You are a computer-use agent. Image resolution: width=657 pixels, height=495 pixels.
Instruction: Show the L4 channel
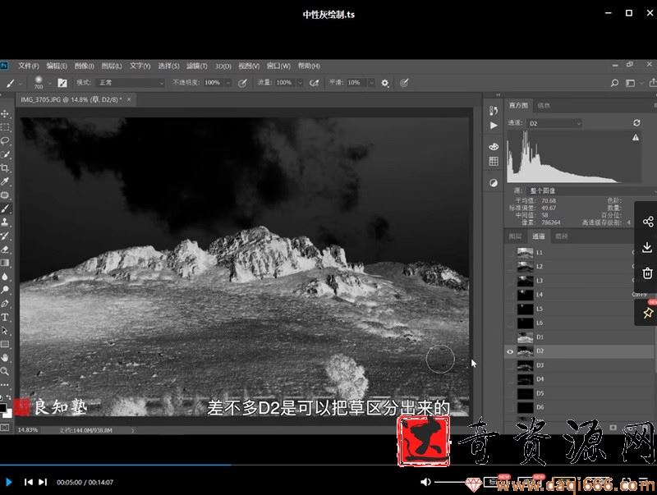click(x=510, y=295)
